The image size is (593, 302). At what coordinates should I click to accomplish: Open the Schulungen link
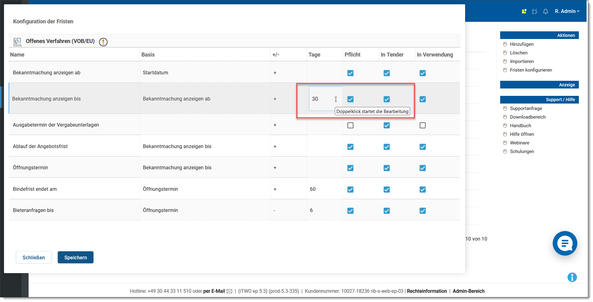tap(522, 151)
